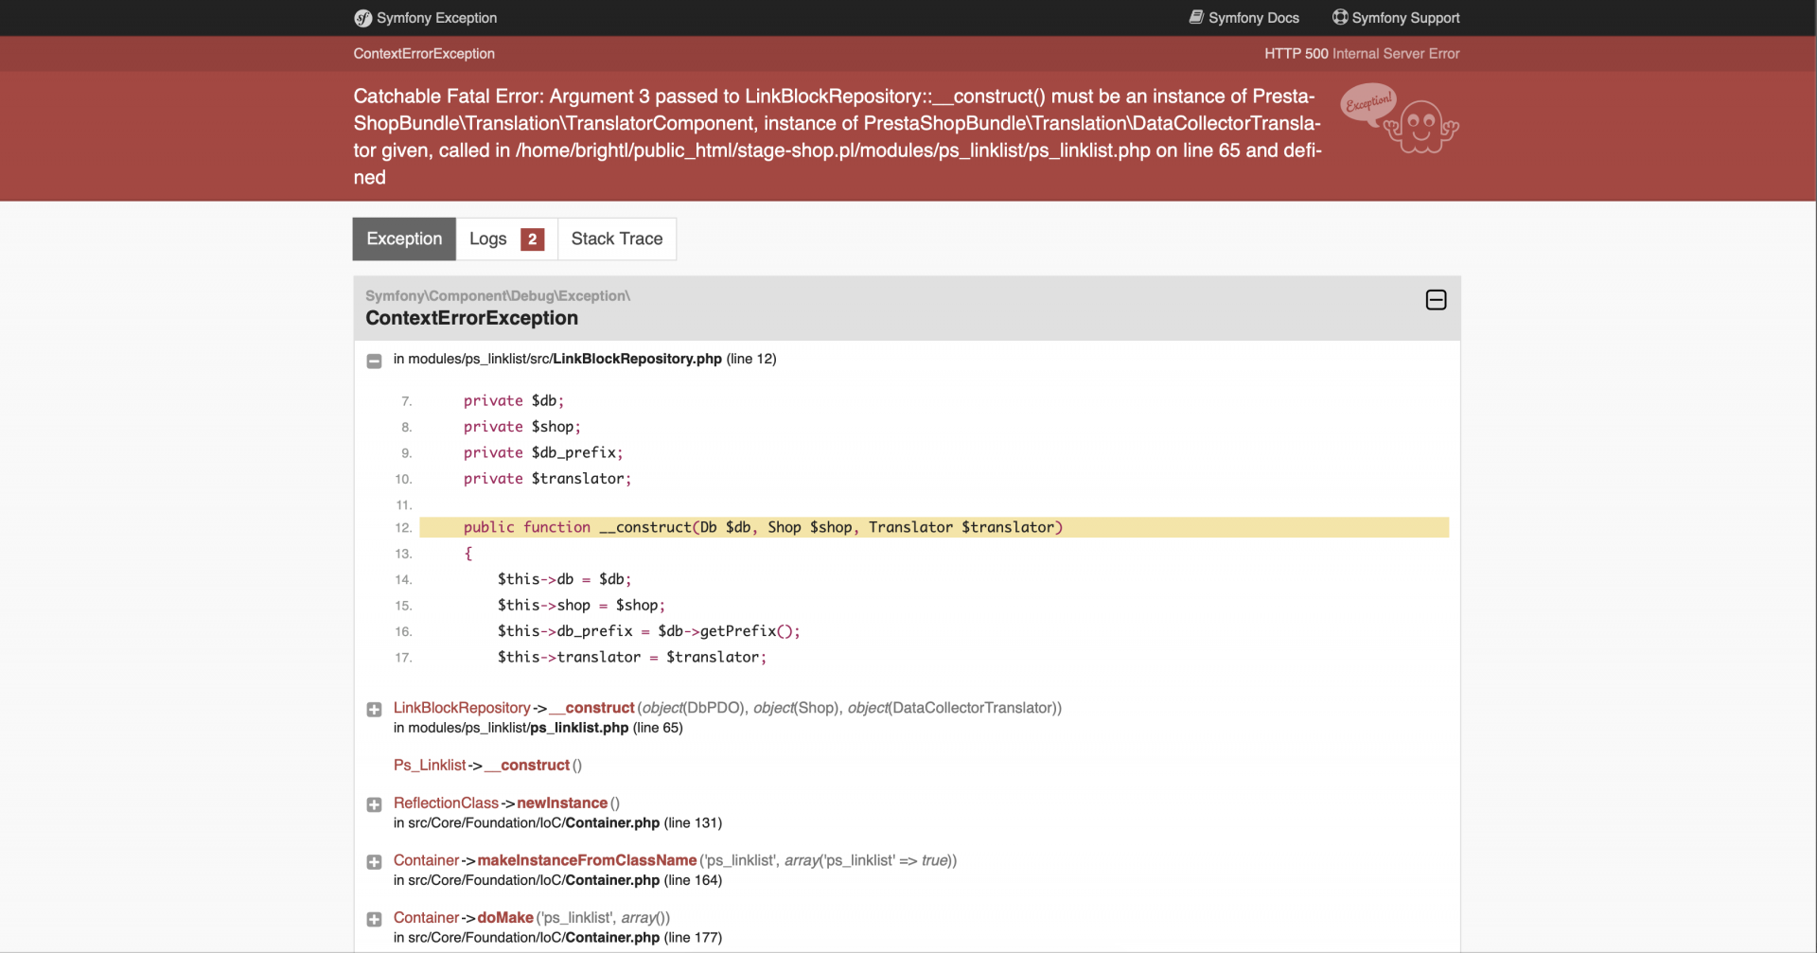
Task: Click Container.php file path (line 177)
Action: click(557, 937)
